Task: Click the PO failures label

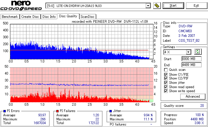Action: 118,124
